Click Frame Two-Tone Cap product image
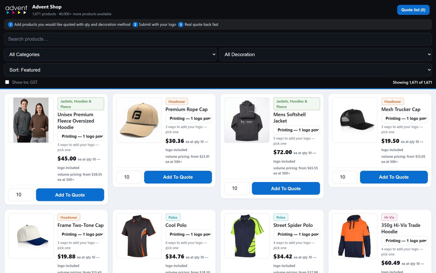The width and height of the screenshot is (436, 273). pyautogui.click(x=31, y=236)
